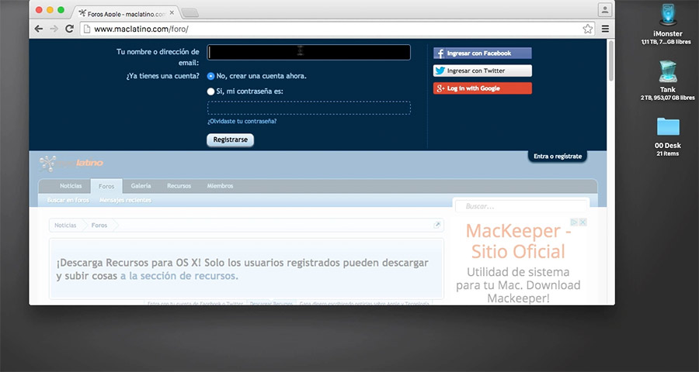The image size is (699, 372).
Task: Click the maclatino site logo
Action: pyautogui.click(x=71, y=164)
